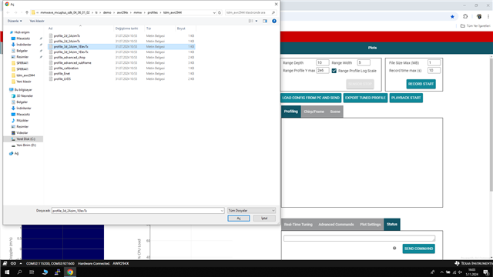The height and width of the screenshot is (277, 493).
Task: Select Bu bilgisayar in sidebar
Action: coord(23,90)
